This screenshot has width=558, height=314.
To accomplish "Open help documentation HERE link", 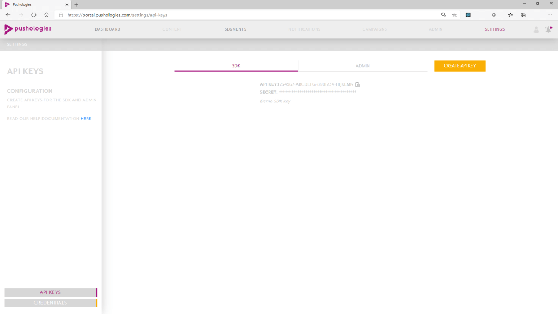I will point(86,118).
